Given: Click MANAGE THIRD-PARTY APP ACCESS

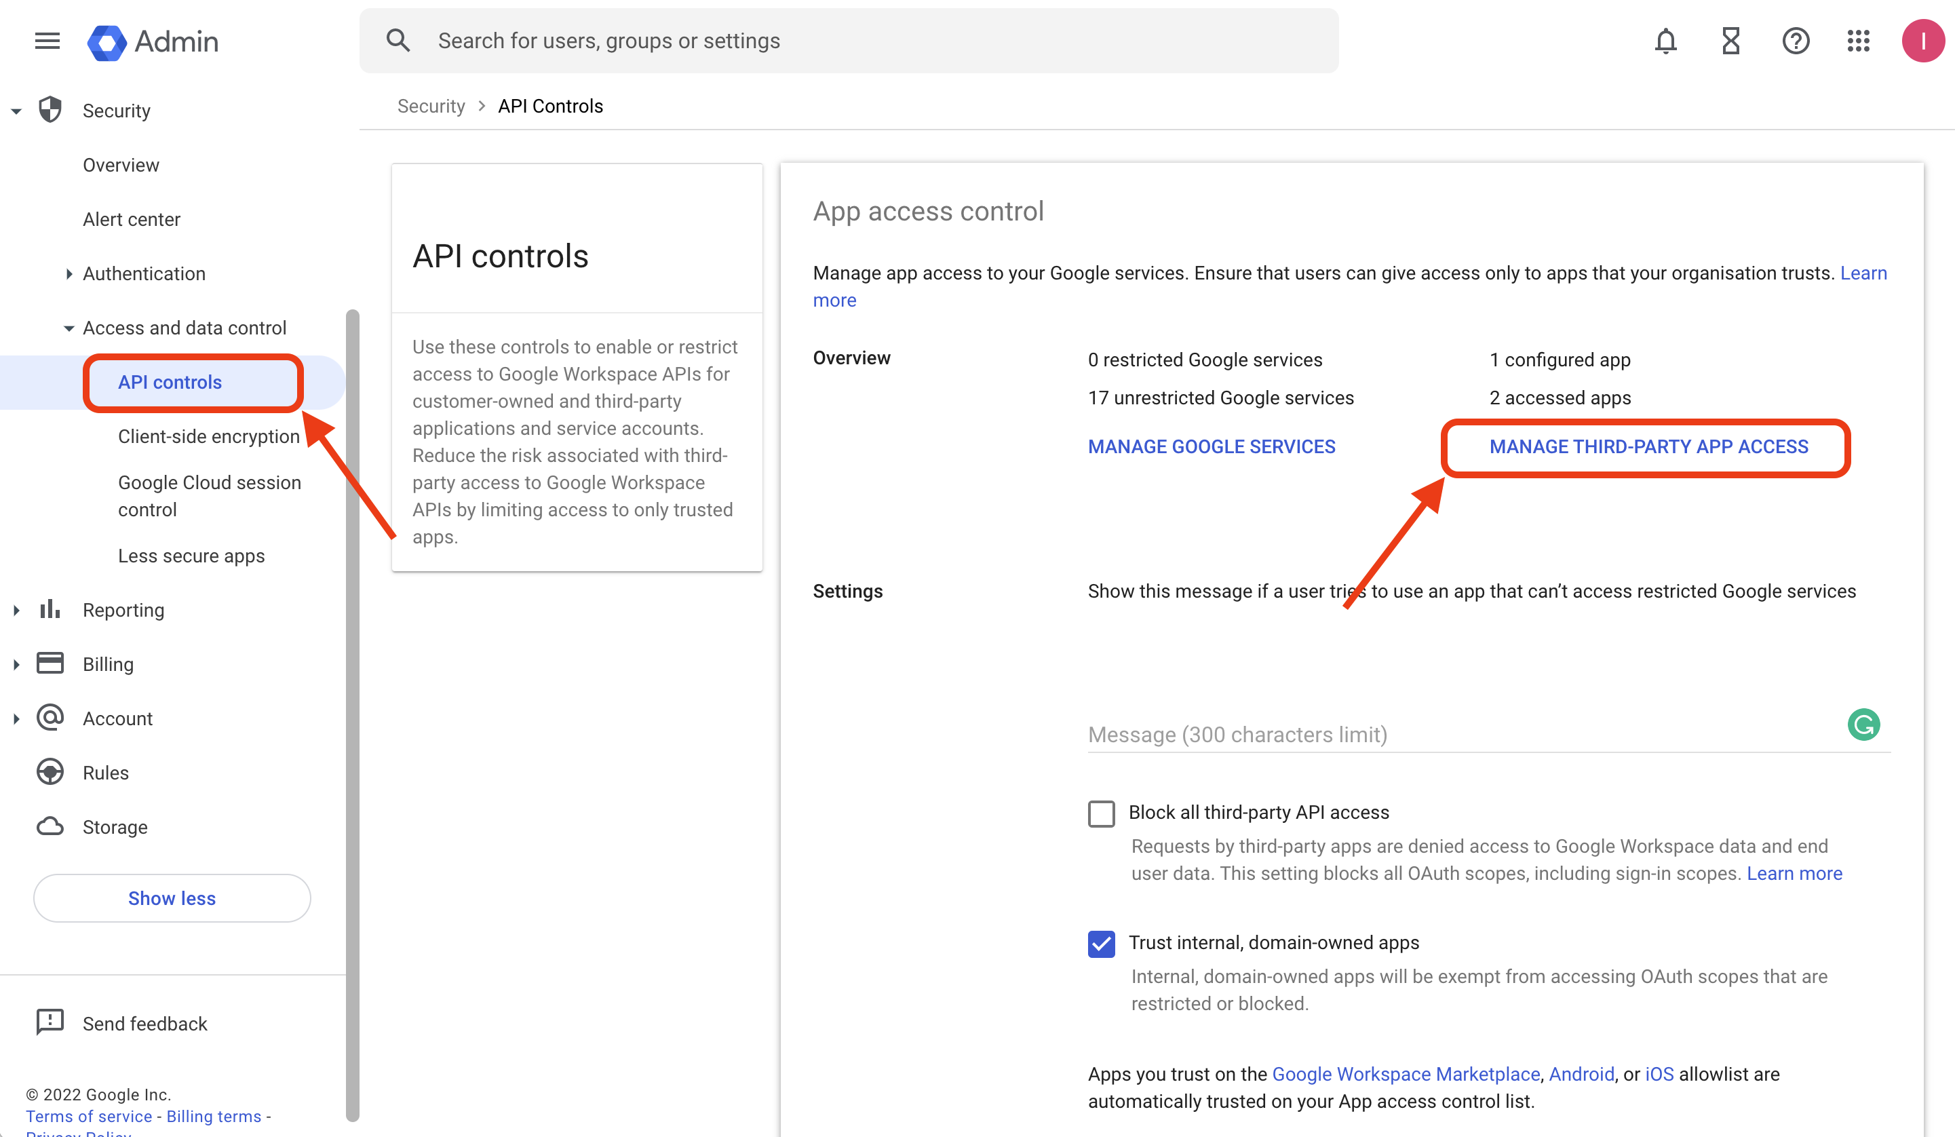Looking at the screenshot, I should pyautogui.click(x=1648, y=446).
